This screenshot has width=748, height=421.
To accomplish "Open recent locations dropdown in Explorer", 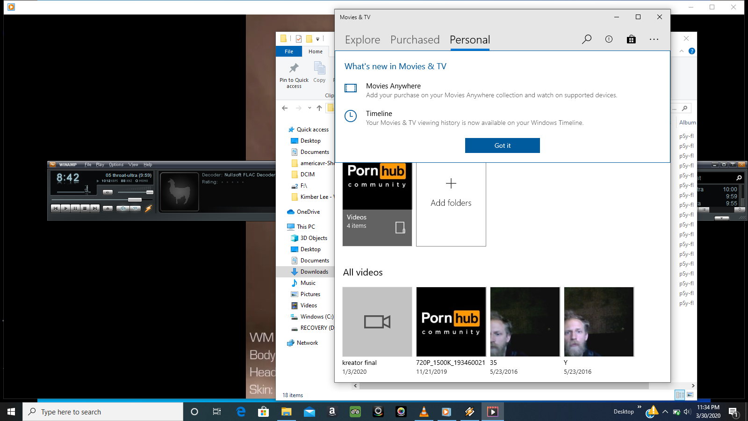I will [309, 108].
